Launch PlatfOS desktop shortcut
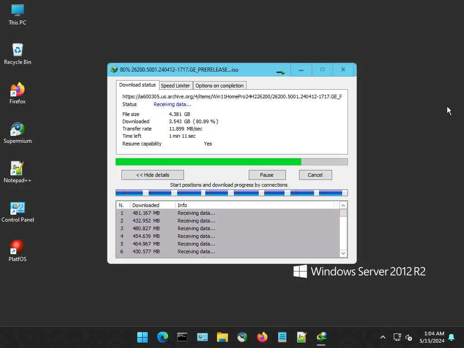 pyautogui.click(x=18, y=251)
